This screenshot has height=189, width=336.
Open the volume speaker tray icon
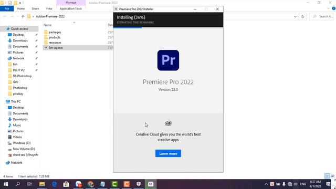[296, 184]
